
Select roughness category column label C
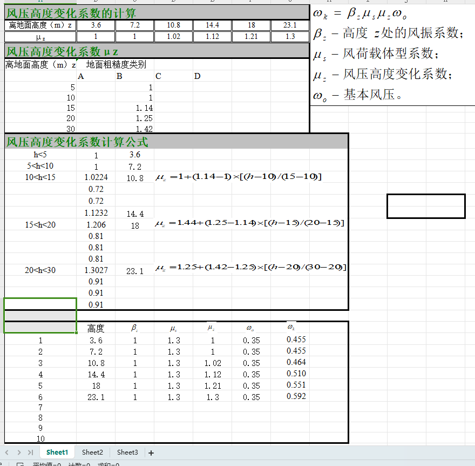(x=158, y=76)
